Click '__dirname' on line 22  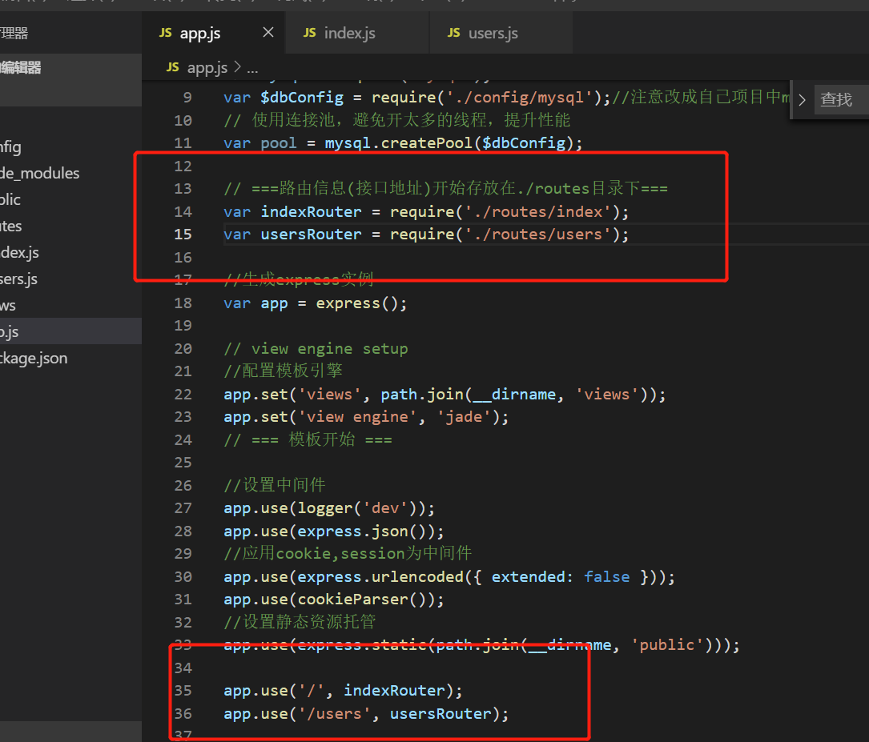pyautogui.click(x=514, y=395)
